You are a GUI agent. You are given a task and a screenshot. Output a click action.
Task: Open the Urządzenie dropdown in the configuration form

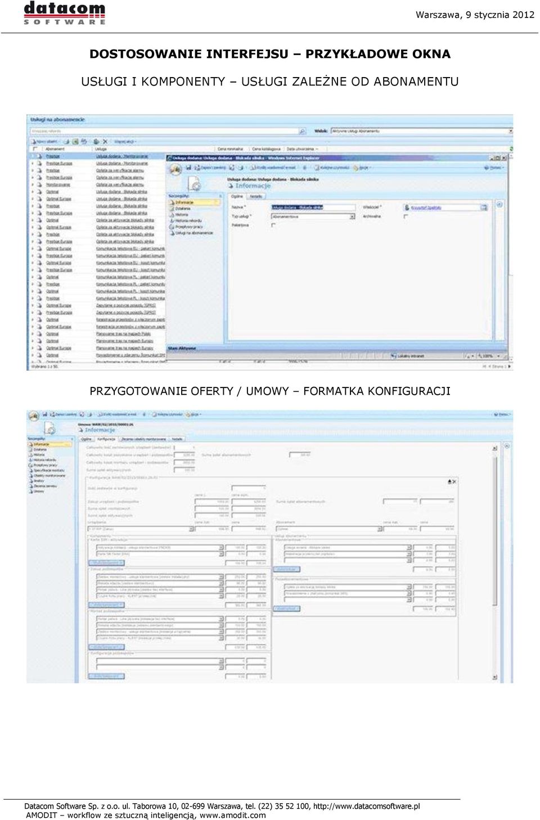click(x=141, y=529)
